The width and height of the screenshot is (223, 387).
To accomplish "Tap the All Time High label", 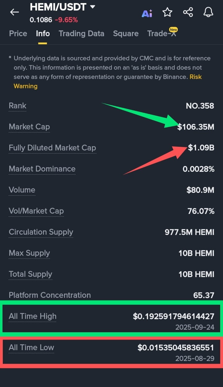I will click(33, 316).
